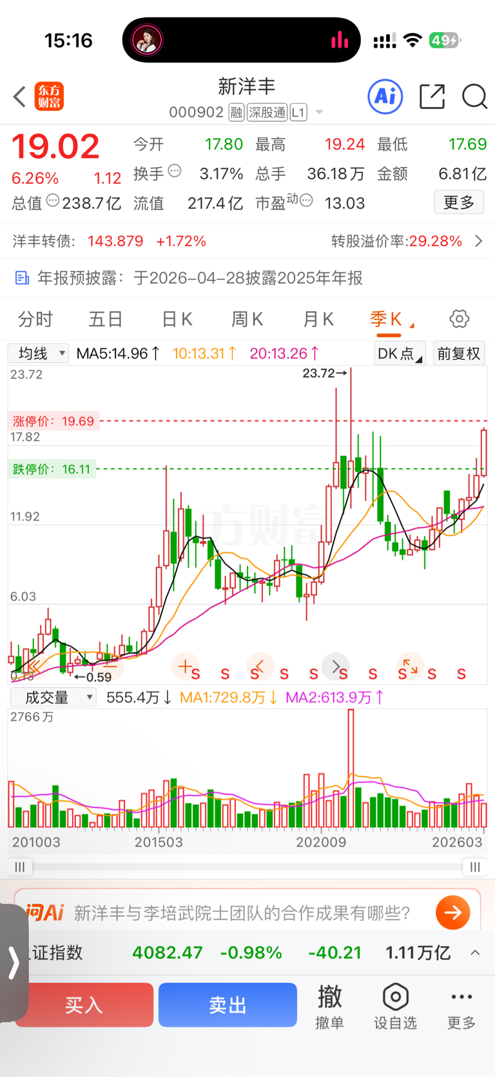Expand the stock code dropdown triangle
The height and width of the screenshot is (1077, 495).
click(318, 114)
